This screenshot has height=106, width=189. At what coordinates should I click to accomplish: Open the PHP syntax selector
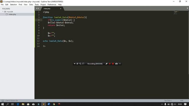(182, 101)
